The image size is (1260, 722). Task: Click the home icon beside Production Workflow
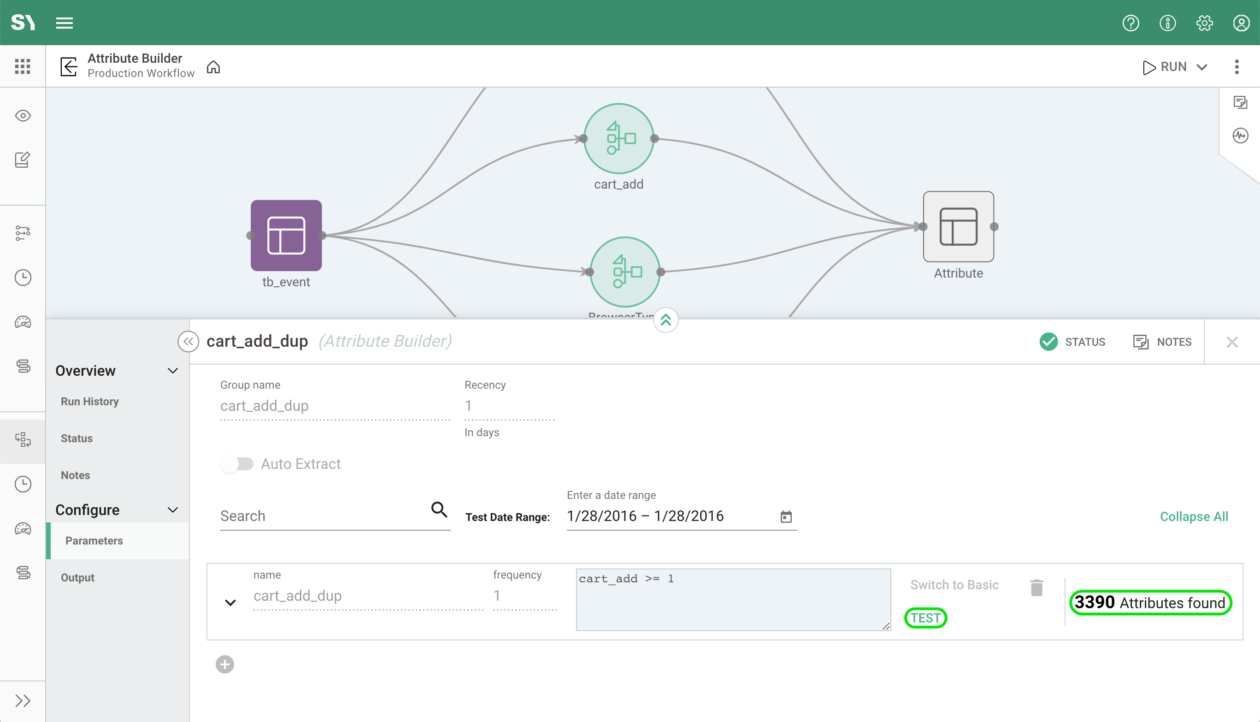[213, 66]
